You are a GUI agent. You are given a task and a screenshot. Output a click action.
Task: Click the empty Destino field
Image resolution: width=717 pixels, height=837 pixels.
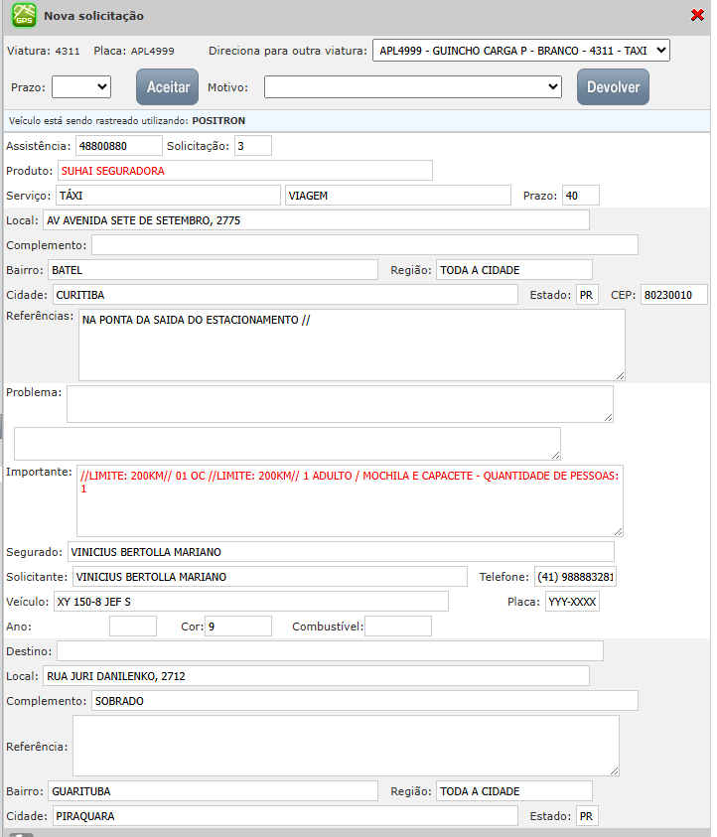[x=329, y=651]
